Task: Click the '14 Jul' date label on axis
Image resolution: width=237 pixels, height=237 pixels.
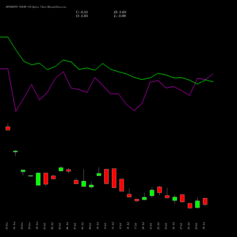Action: point(113,226)
